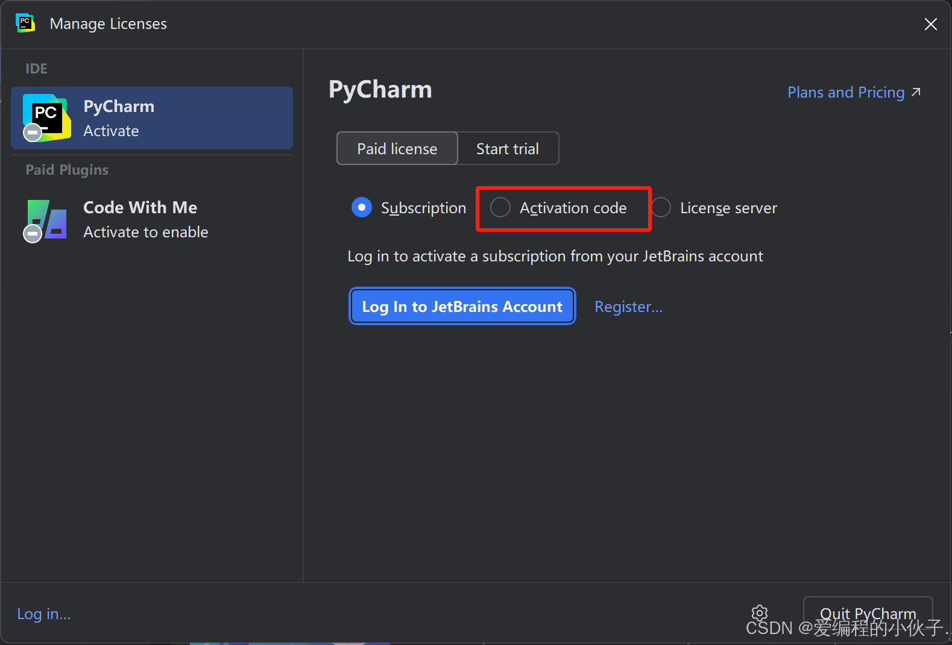Open the Register... link
The image size is (952, 645).
tap(628, 307)
